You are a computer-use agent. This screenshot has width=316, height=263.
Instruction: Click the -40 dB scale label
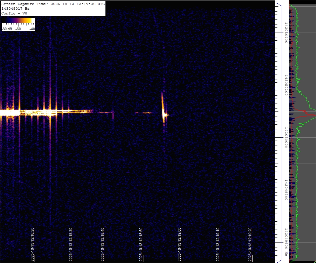(32, 29)
